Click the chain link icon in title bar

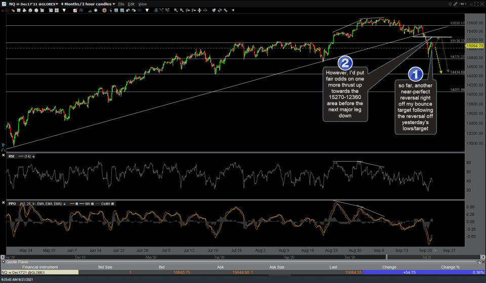455,4
